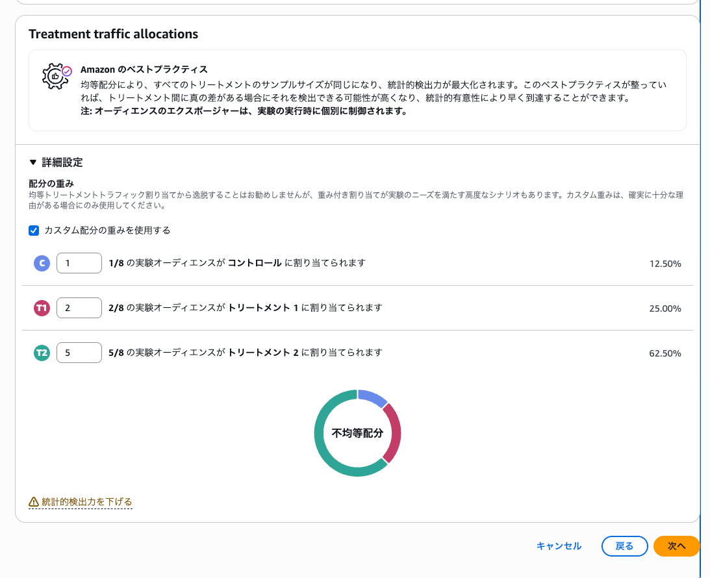Screen dimensions: 710x578
Task: Click the コントロール weight input field
Action: [79, 263]
